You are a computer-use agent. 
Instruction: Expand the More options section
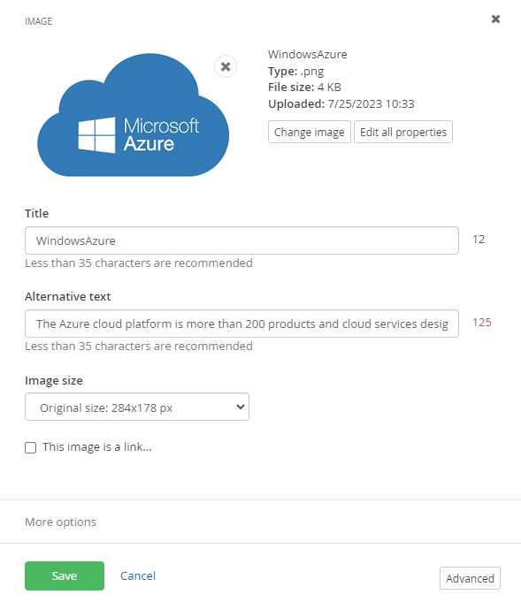[x=61, y=522]
